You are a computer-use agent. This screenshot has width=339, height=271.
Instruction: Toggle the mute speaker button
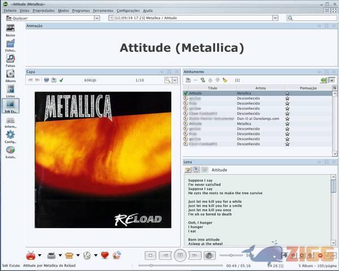209,256
